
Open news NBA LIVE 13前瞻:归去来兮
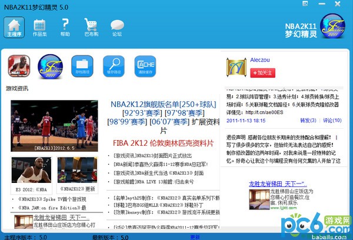(154, 182)
